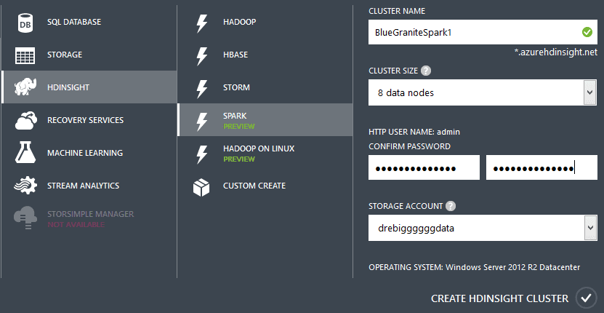This screenshot has width=604, height=313.
Task: Click the circled checkmark to create the cluster
Action: click(586, 298)
